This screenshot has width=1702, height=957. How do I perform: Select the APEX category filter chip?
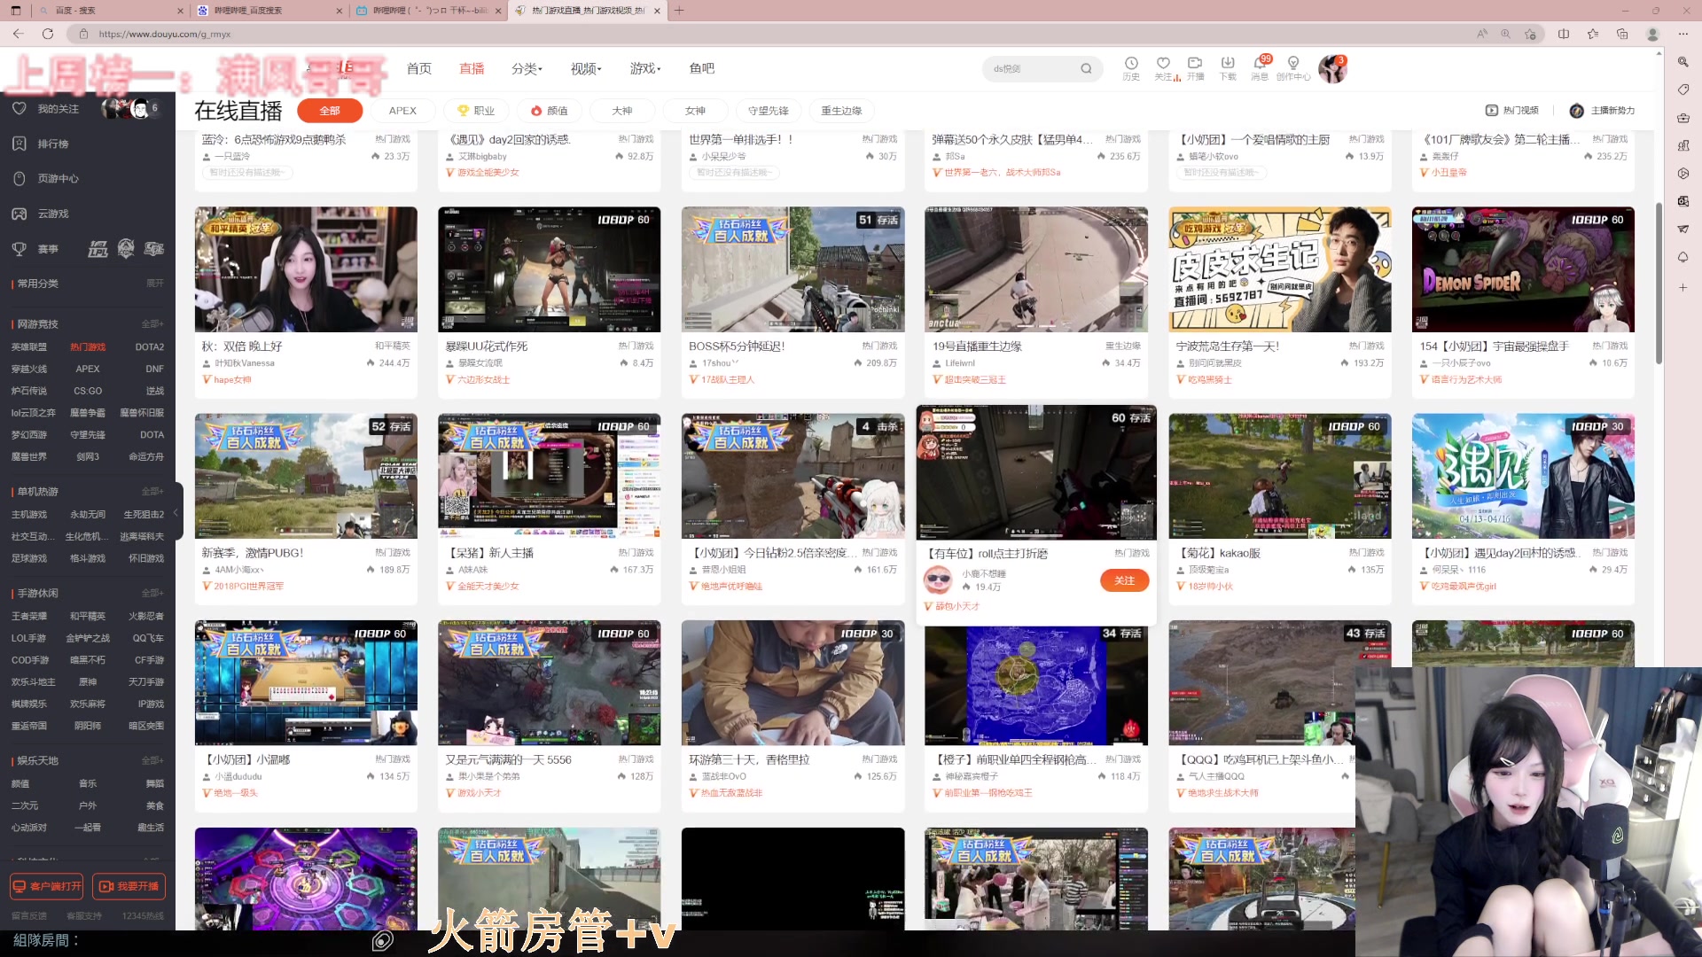(x=402, y=110)
